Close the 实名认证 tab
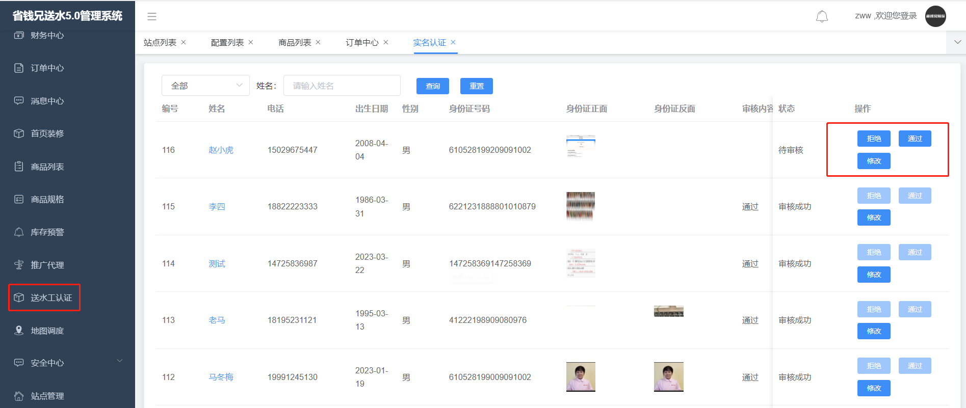Viewport: 966px width, 408px height. 453,42
